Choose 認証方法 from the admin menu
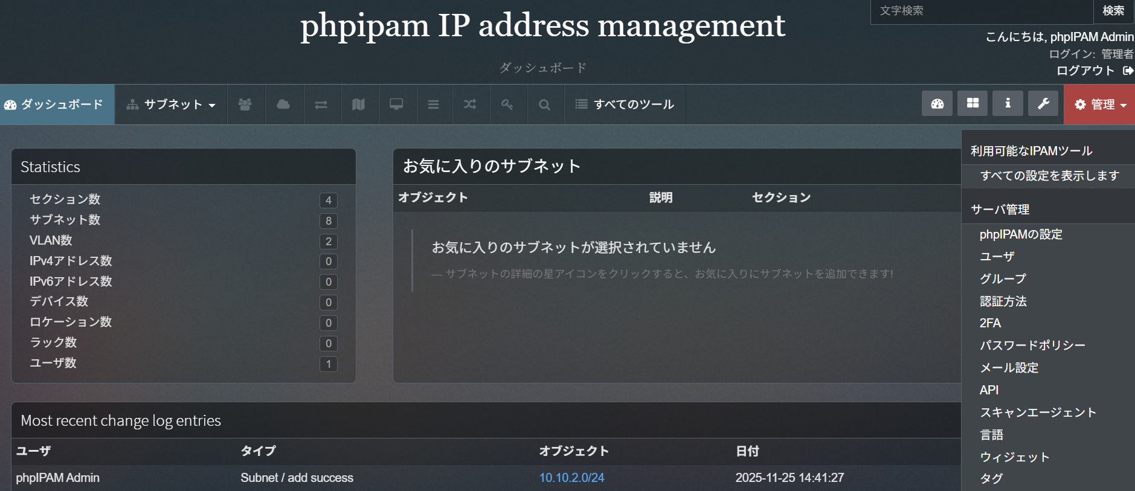 pos(1003,301)
